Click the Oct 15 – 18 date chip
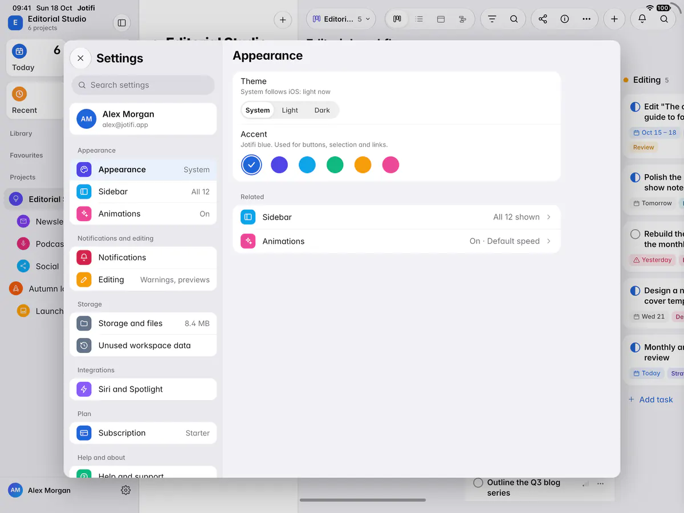684x513 pixels. tap(654, 132)
